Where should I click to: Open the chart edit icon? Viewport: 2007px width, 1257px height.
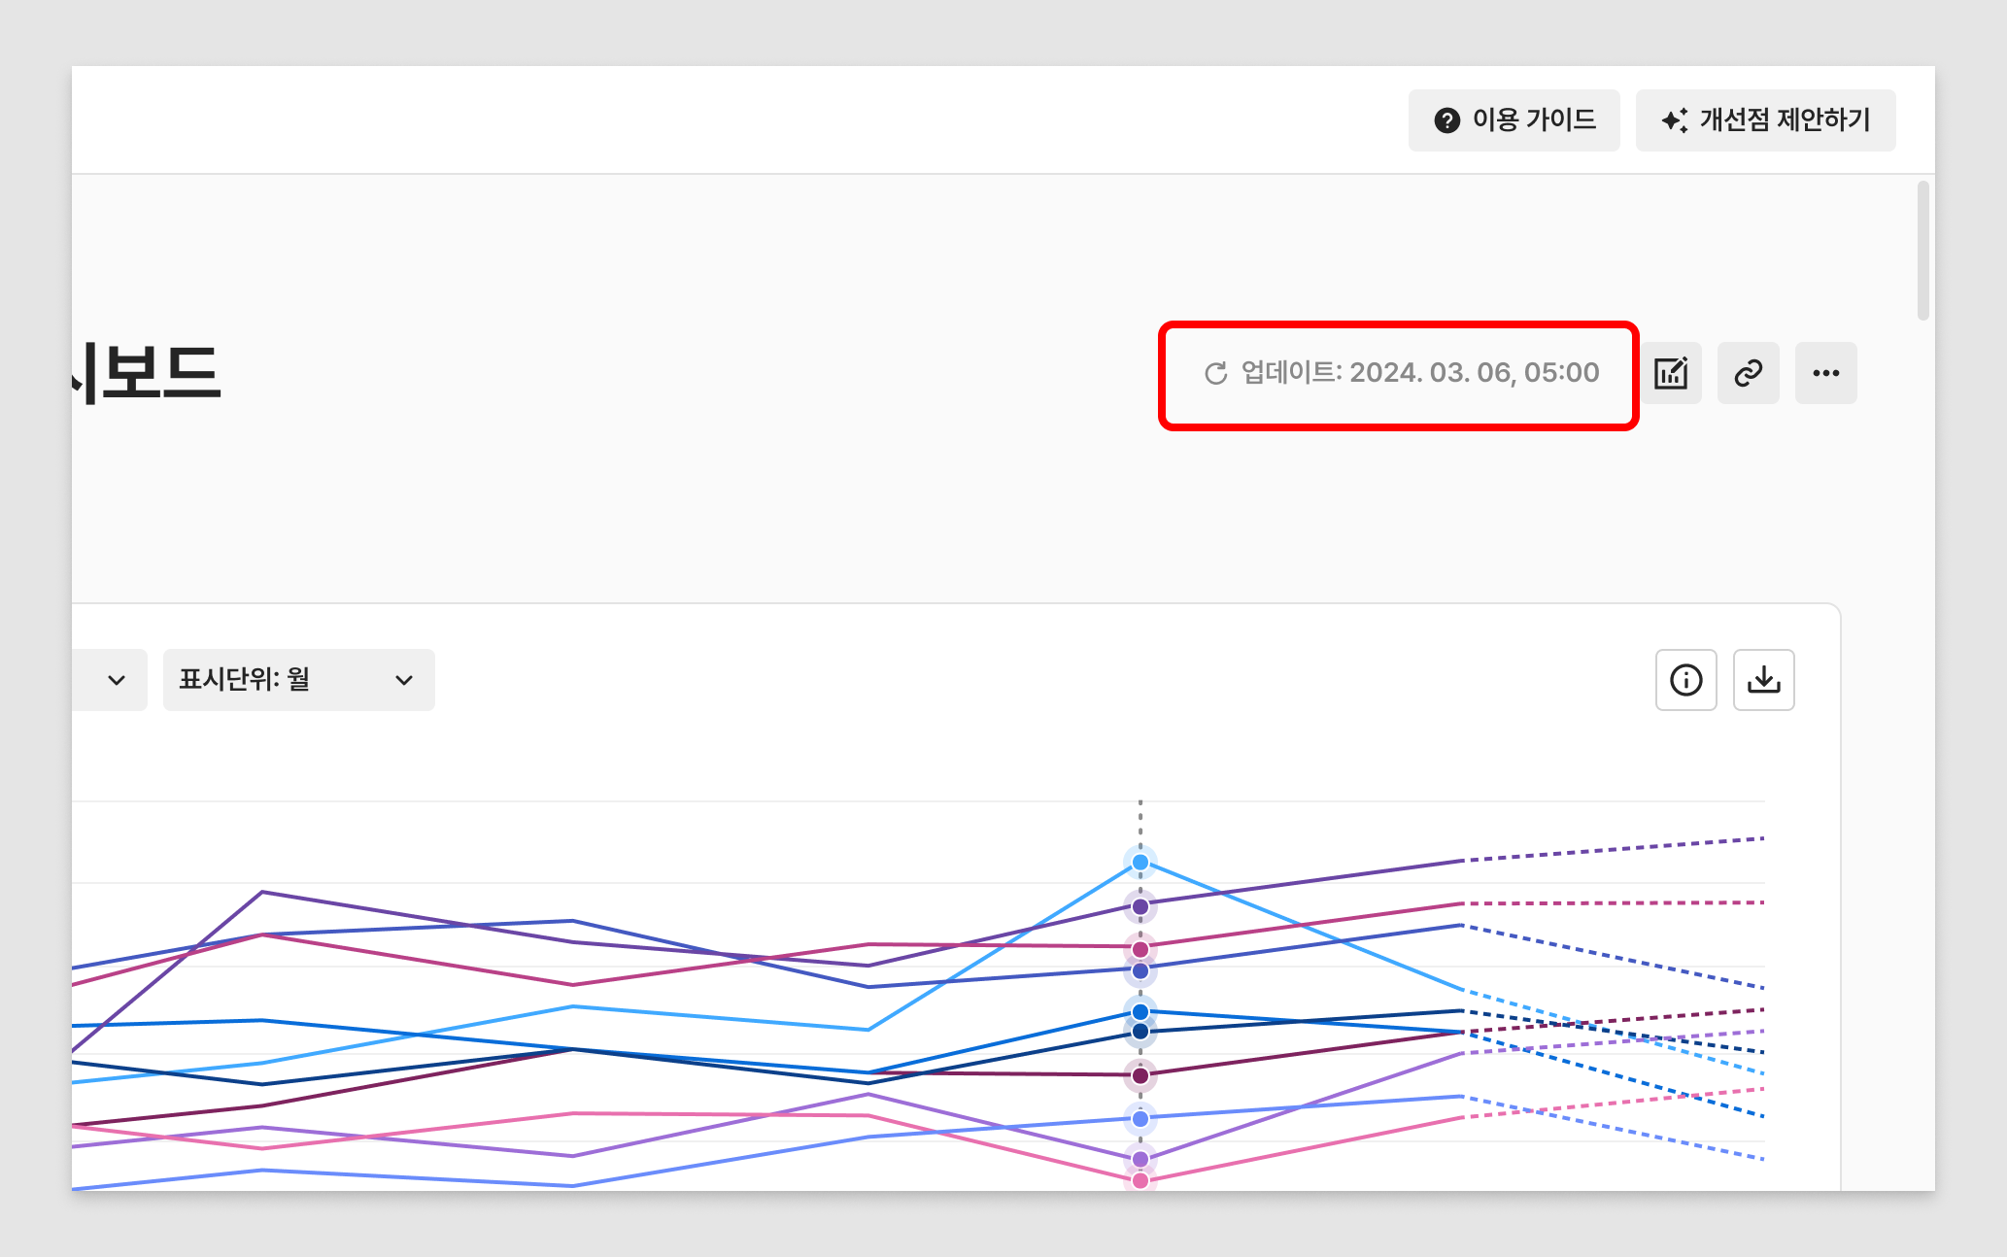tap(1671, 373)
